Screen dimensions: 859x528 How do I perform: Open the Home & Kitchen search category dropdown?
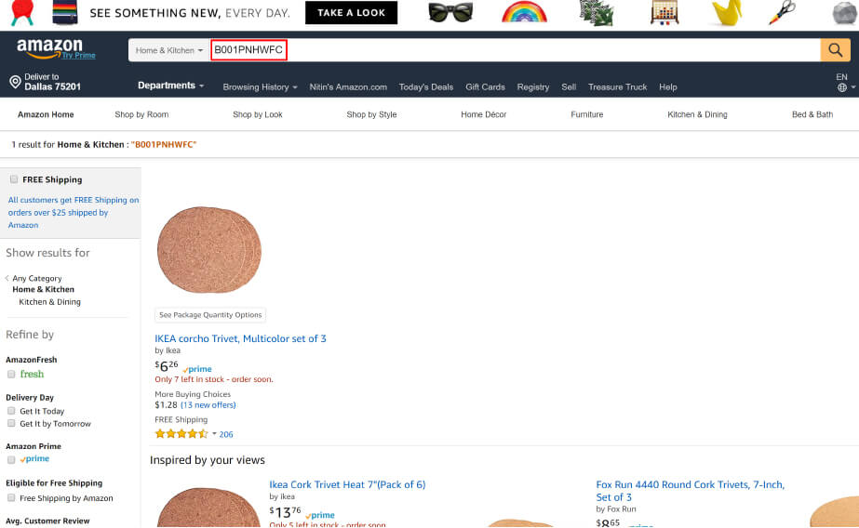tap(168, 50)
